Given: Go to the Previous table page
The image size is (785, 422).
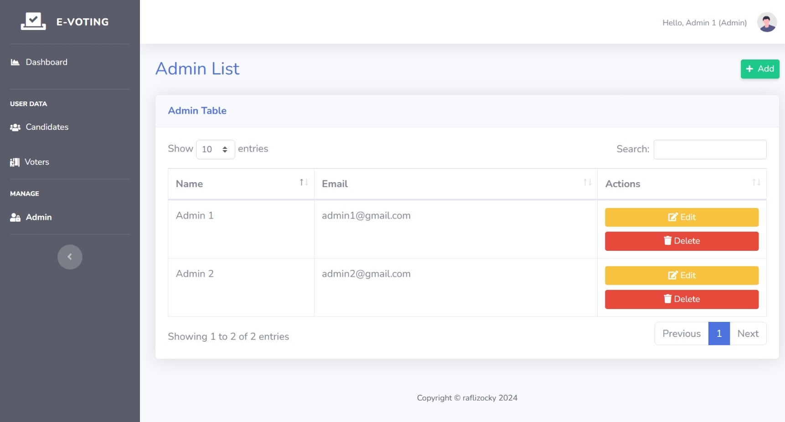Looking at the screenshot, I should [681, 334].
